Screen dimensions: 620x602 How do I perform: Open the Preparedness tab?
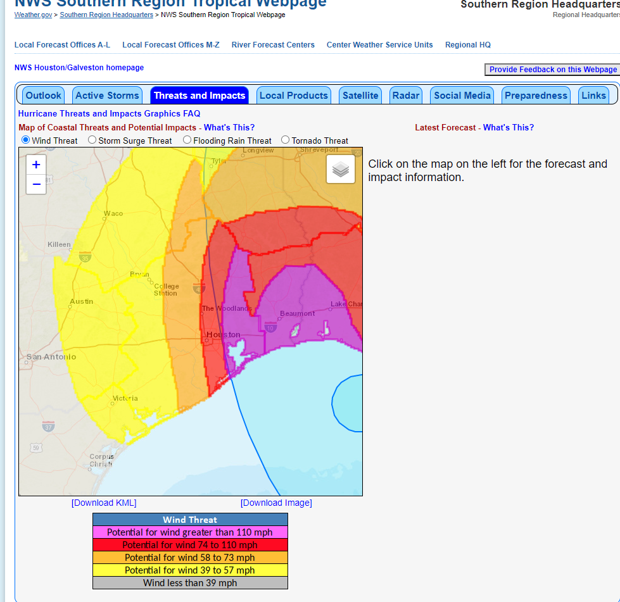[536, 96]
